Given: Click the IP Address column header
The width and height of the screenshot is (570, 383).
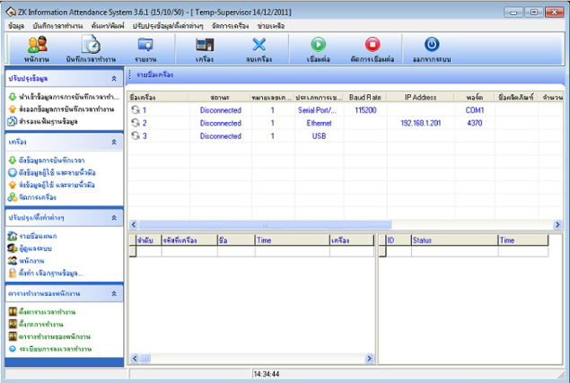Looking at the screenshot, I should click(420, 96).
